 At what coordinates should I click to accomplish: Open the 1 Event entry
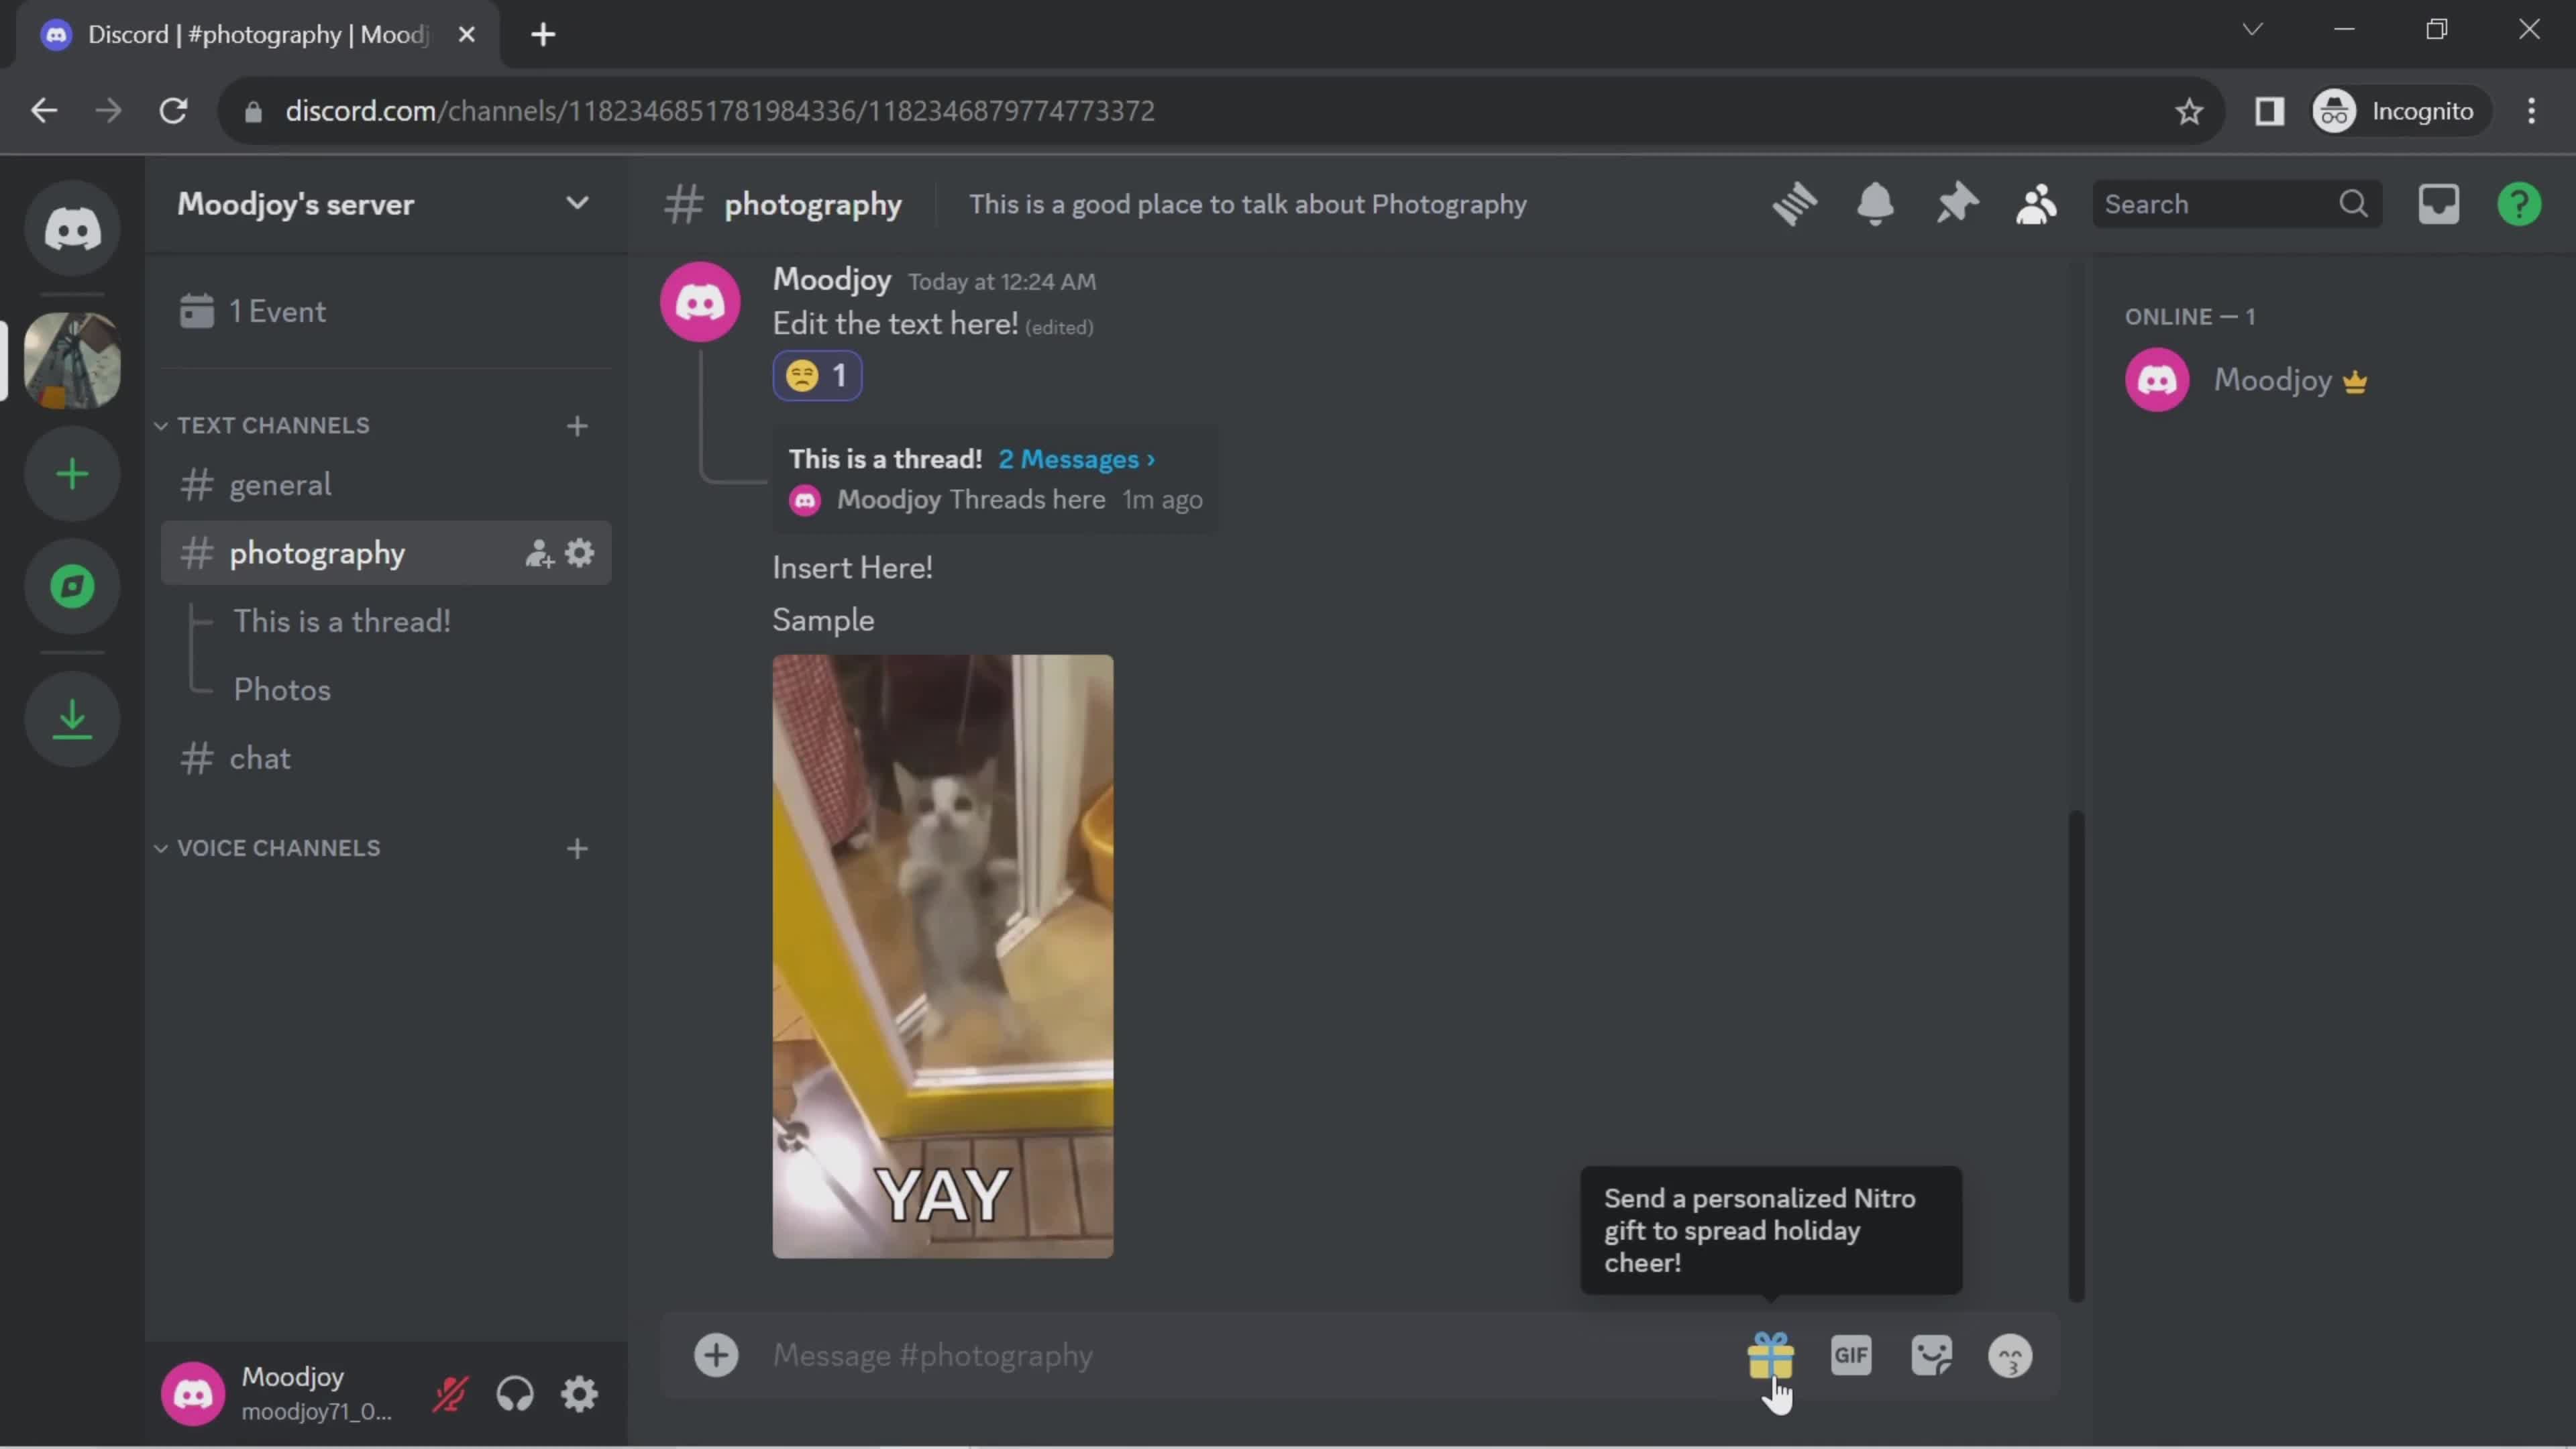tap(386, 311)
